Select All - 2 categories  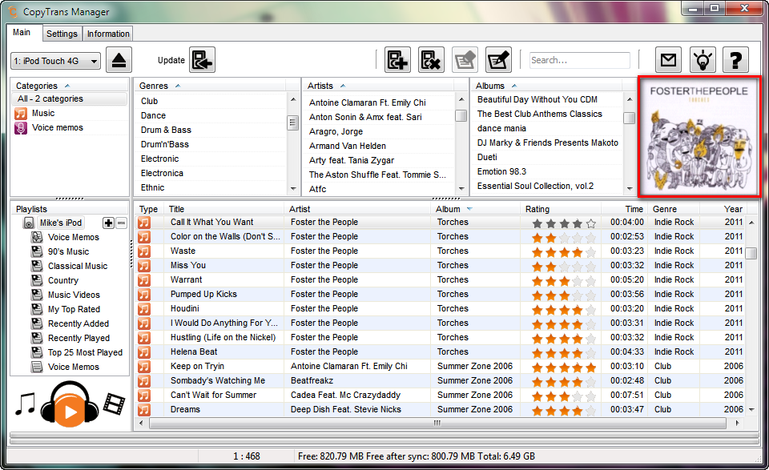(69, 99)
